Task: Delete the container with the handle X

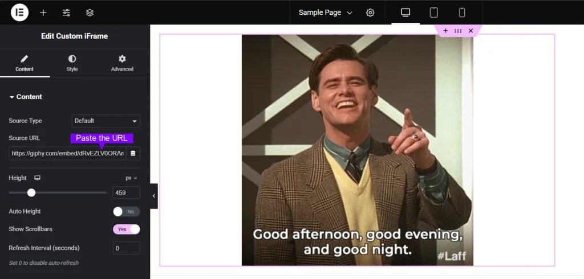Action: click(471, 31)
